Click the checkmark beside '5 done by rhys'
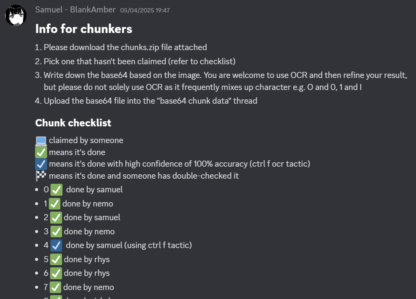Viewport: 416px width, 299px height. (55, 259)
